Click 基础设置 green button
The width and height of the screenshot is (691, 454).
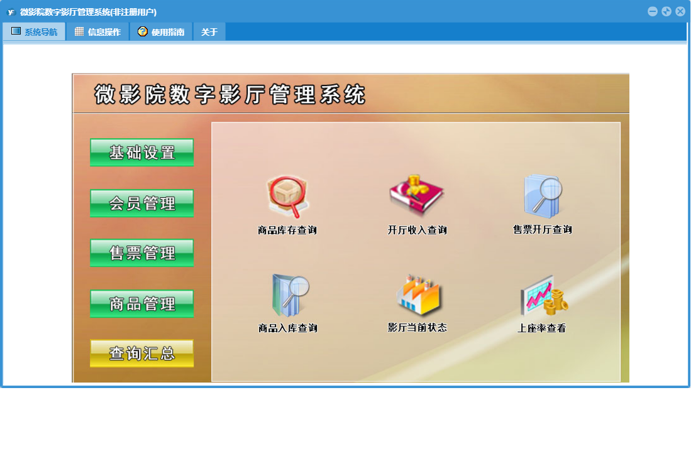[x=142, y=152]
